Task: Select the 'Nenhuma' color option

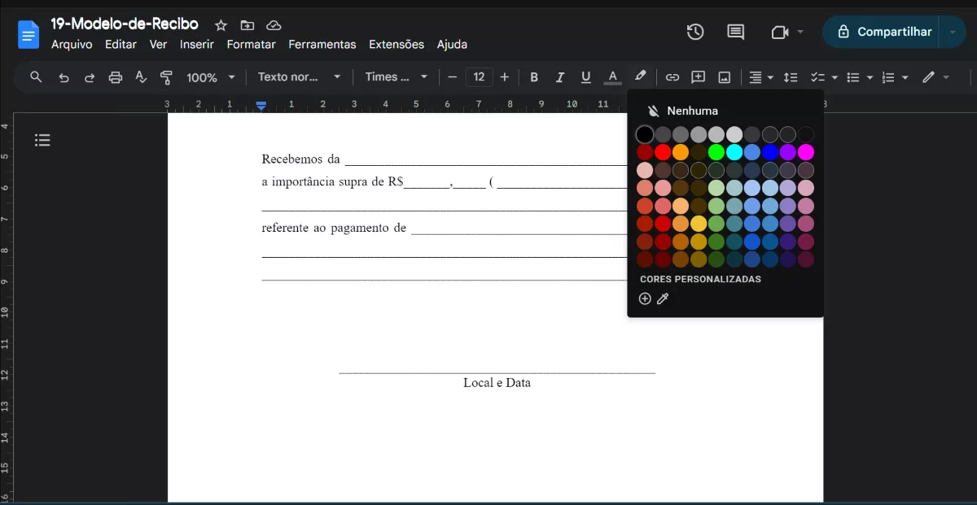Action: click(690, 111)
